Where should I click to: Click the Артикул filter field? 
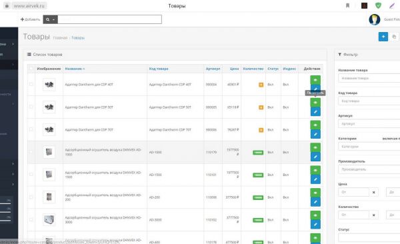coord(369,123)
